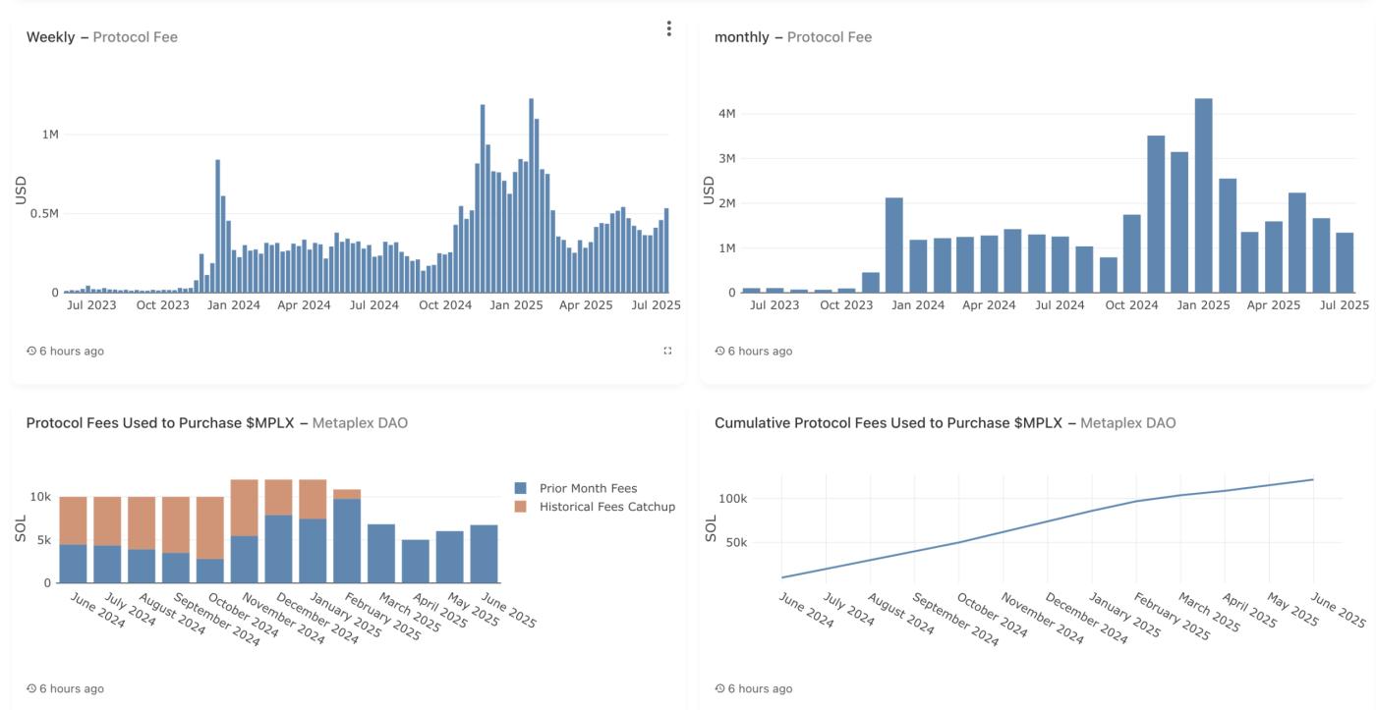Click clock icon under Cumulative Protocol Fees chart
This screenshot has width=1376, height=710.
[x=719, y=689]
